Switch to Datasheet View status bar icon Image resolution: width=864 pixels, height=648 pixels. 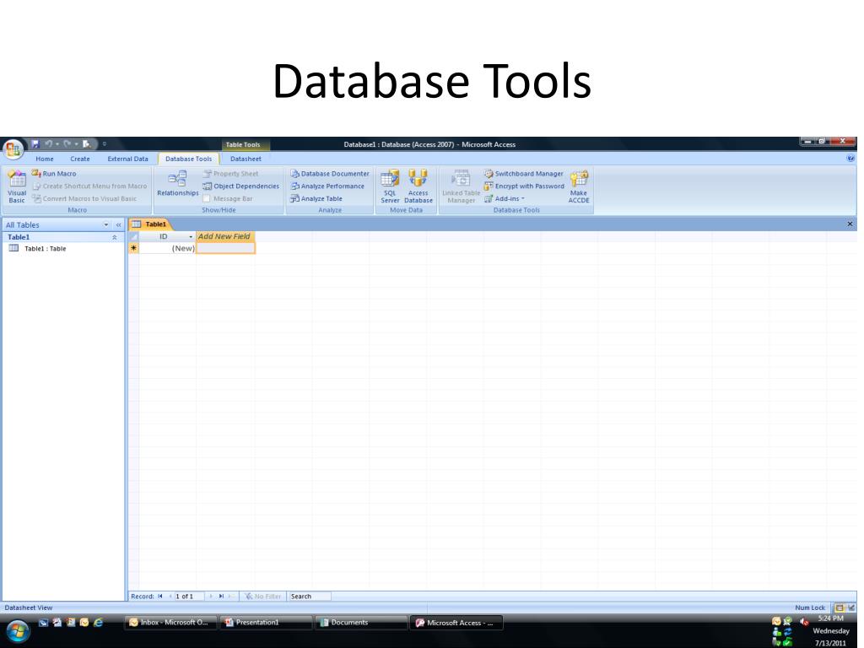pos(840,607)
